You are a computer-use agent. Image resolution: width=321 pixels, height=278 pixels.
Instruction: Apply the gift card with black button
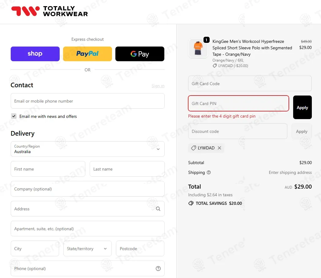click(302, 107)
